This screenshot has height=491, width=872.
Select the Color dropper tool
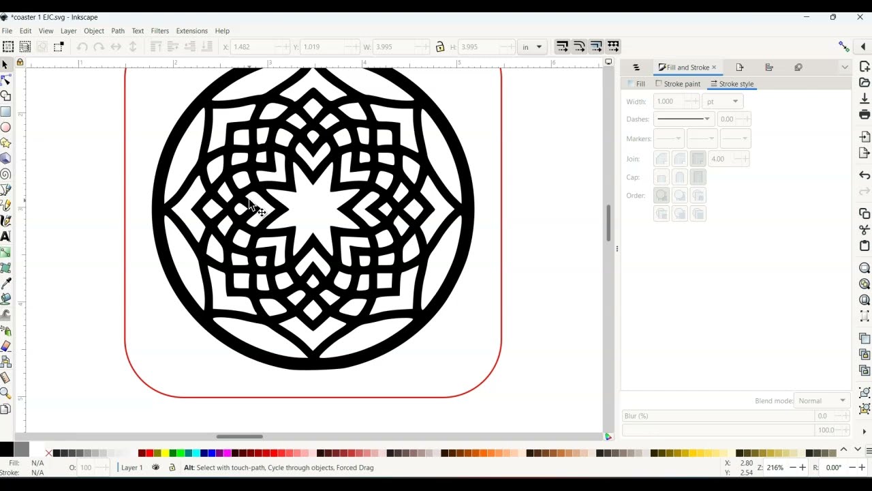coord(5,284)
